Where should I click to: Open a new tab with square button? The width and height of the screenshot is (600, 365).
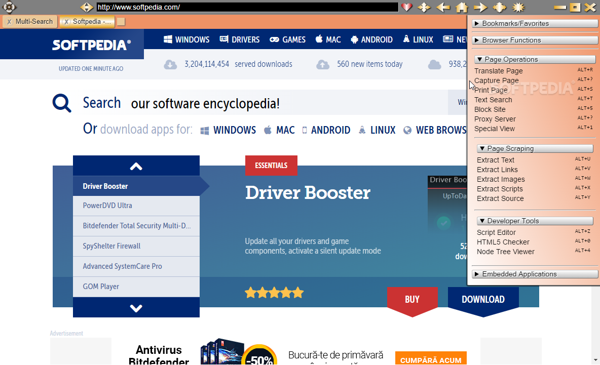tap(121, 22)
